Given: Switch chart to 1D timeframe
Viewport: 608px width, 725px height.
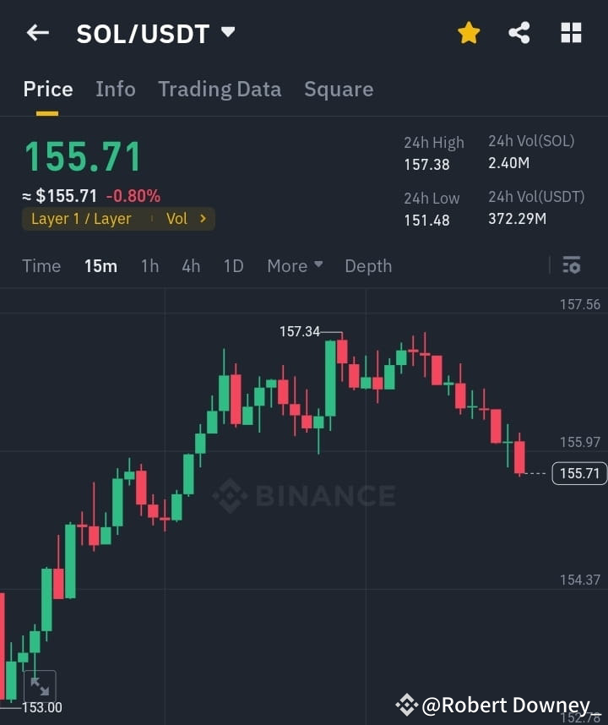Looking at the screenshot, I should [234, 265].
